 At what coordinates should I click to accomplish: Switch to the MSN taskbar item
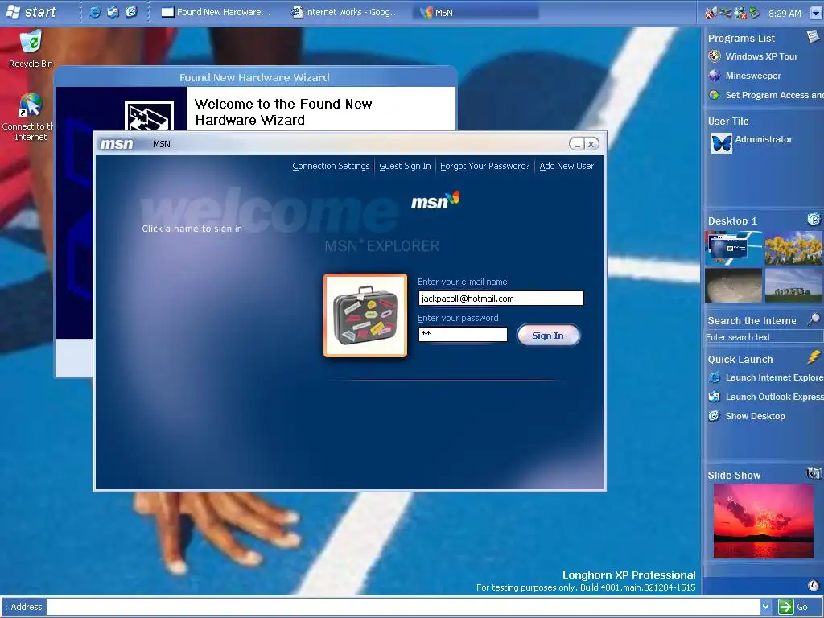coord(476,12)
